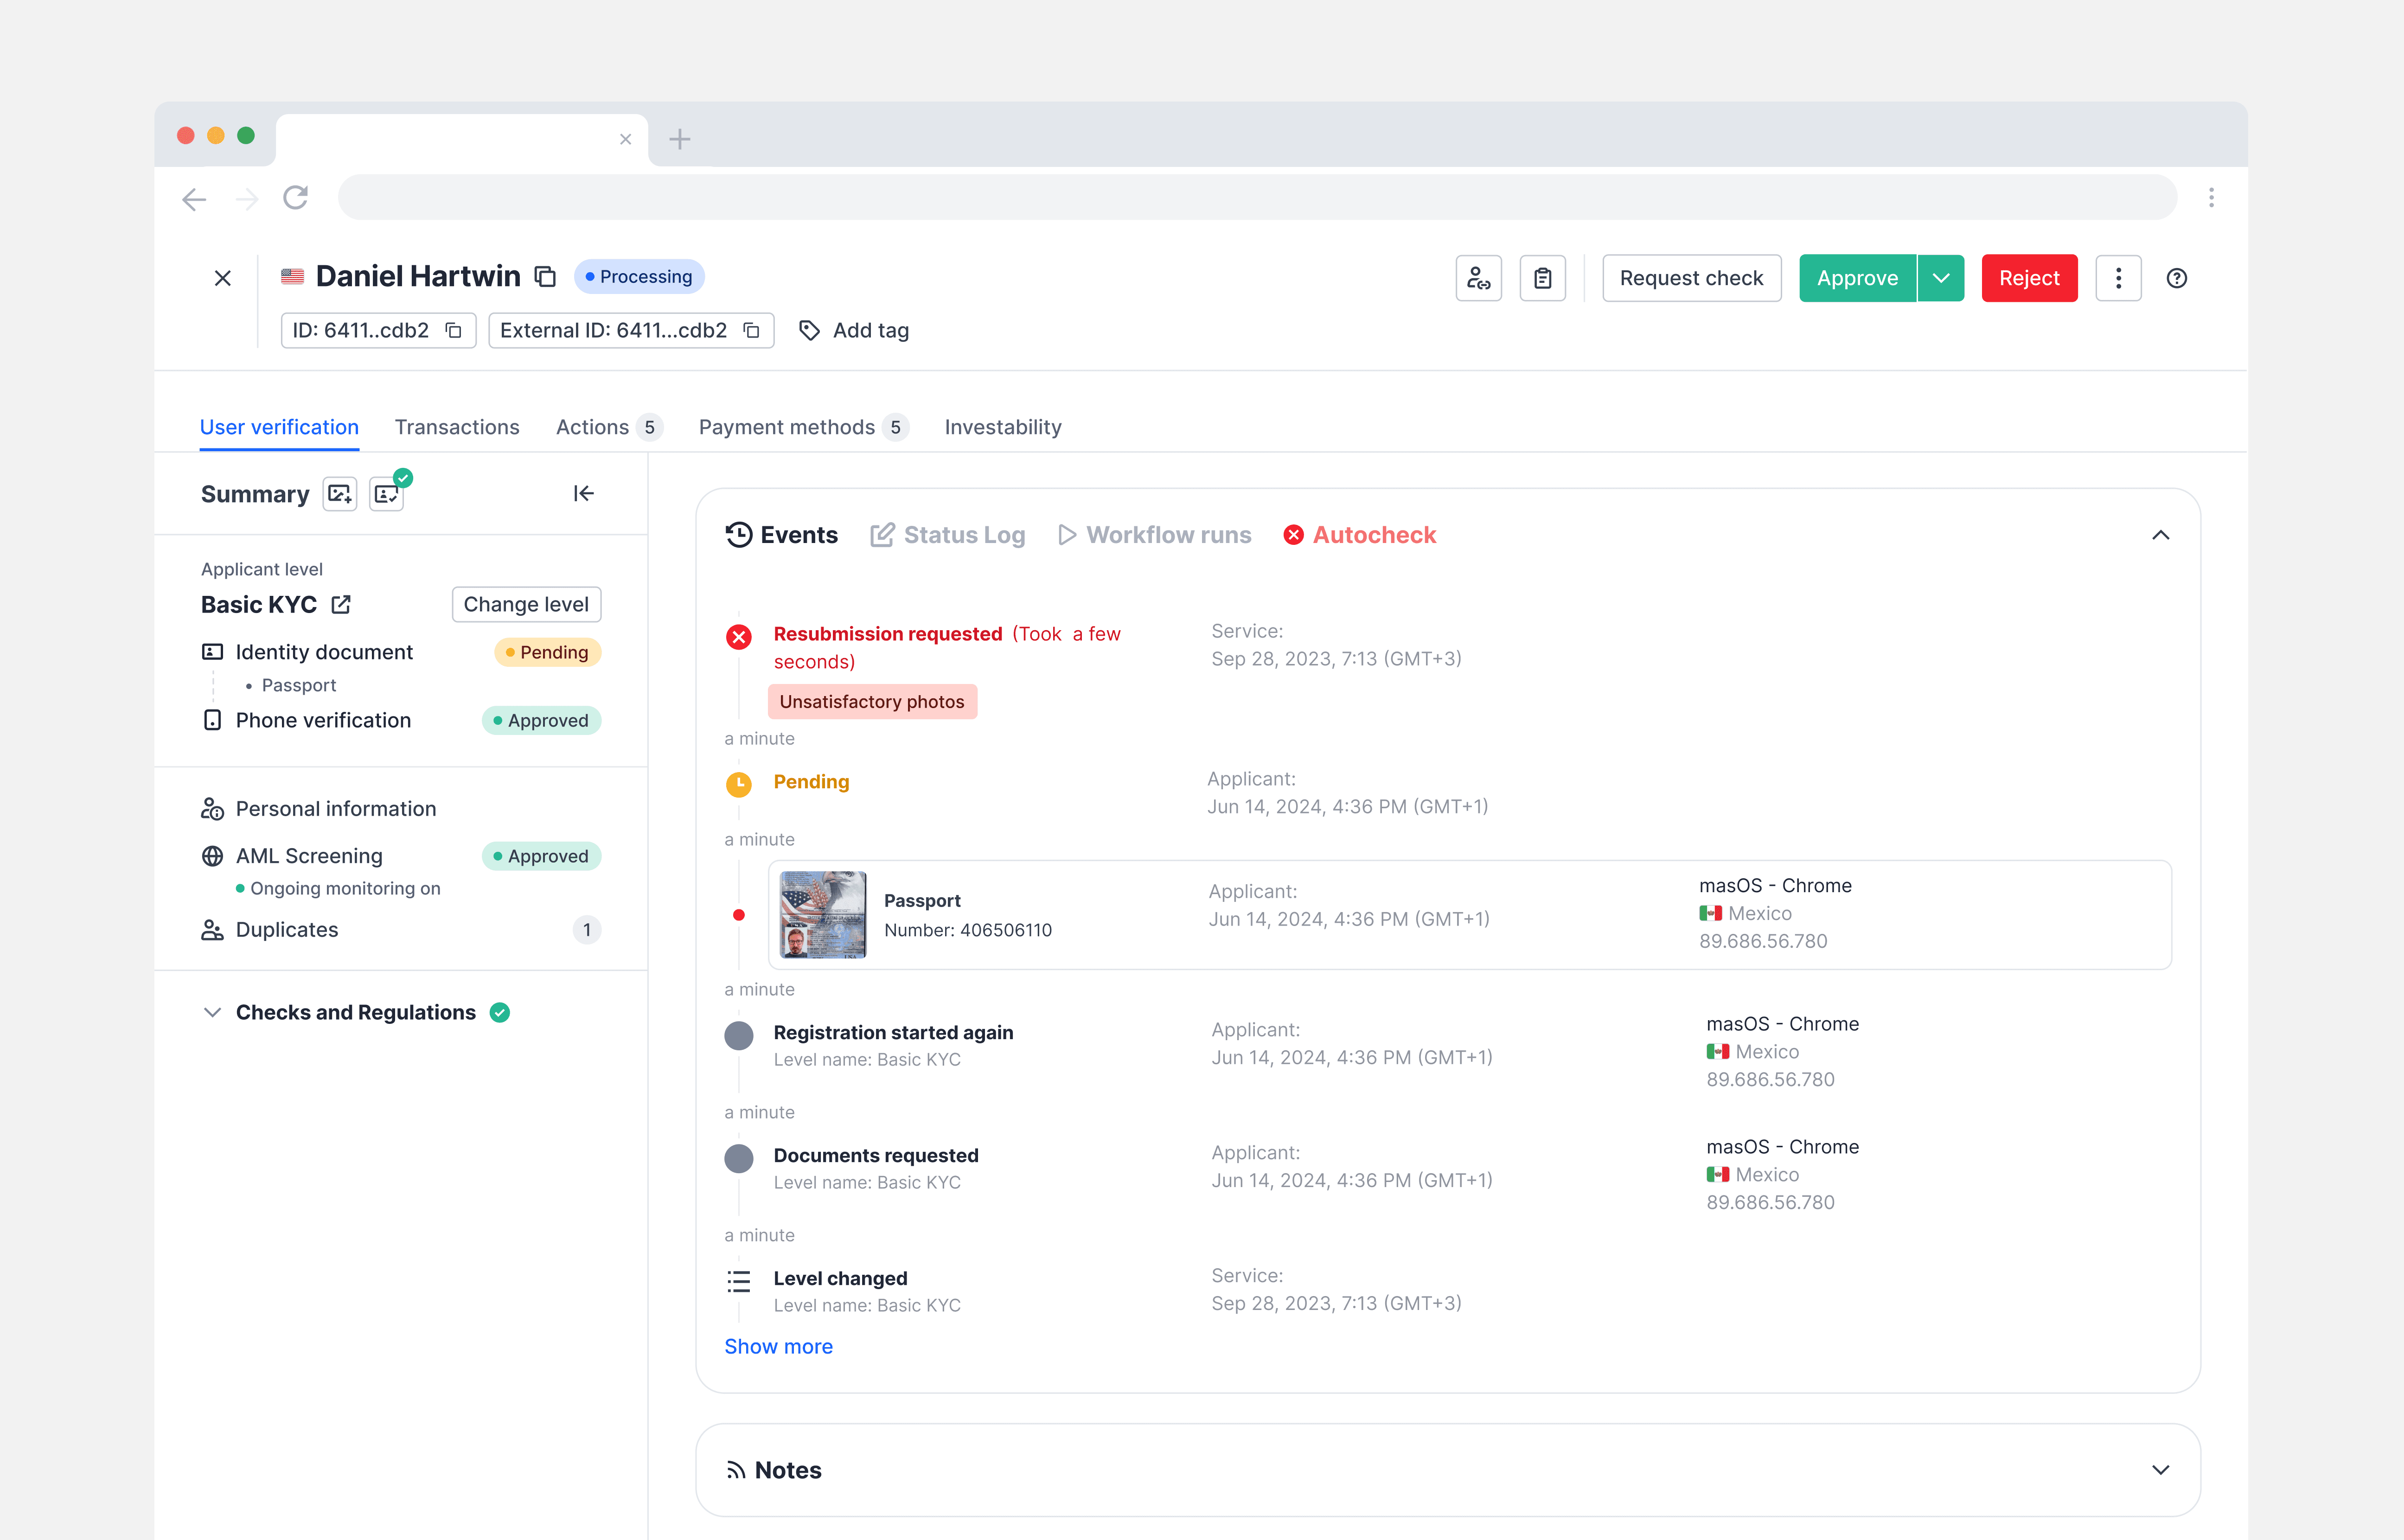Expand the Notes section chevron
Image resolution: width=2404 pixels, height=1540 pixels.
[x=2160, y=1470]
